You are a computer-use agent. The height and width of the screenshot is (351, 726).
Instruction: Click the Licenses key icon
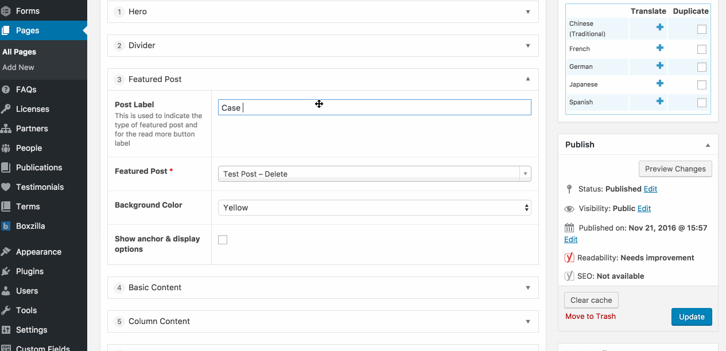point(6,109)
